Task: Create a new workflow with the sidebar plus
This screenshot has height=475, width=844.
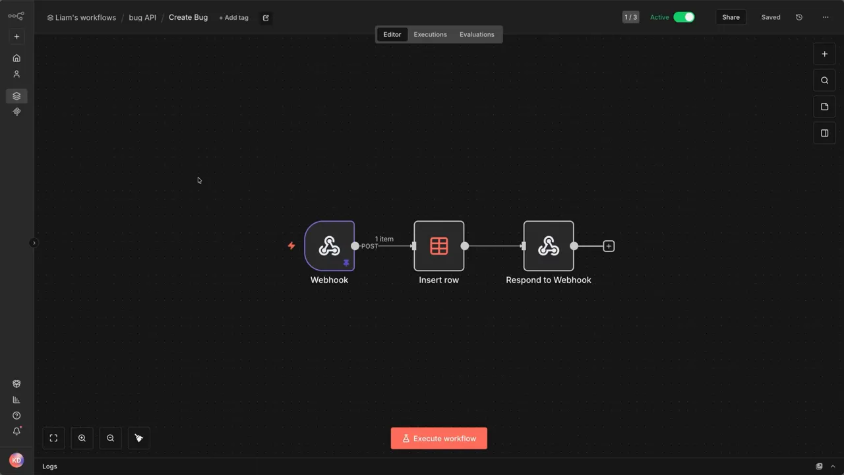Action: pyautogui.click(x=16, y=36)
